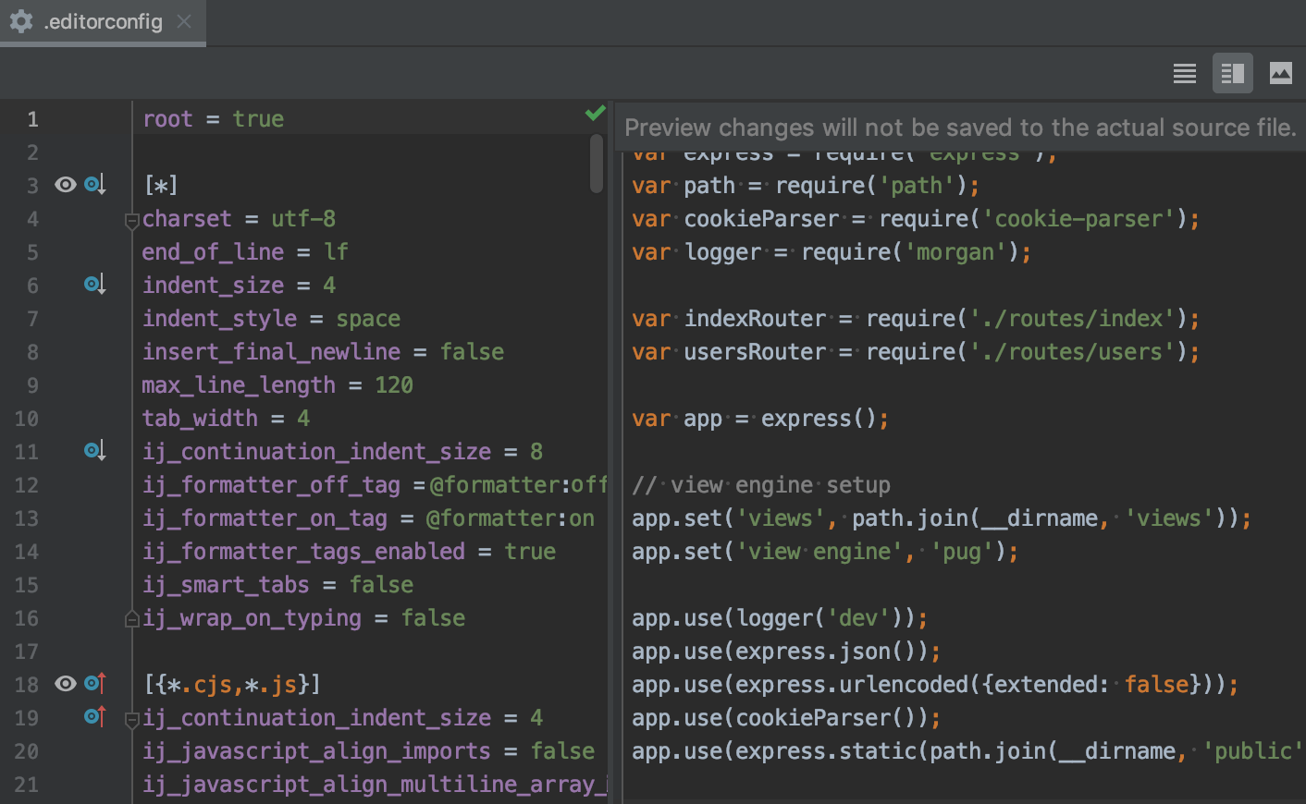The image size is (1306, 804).
Task: Click the overridden arrow beside indent_size
Action: pyautogui.click(x=93, y=285)
